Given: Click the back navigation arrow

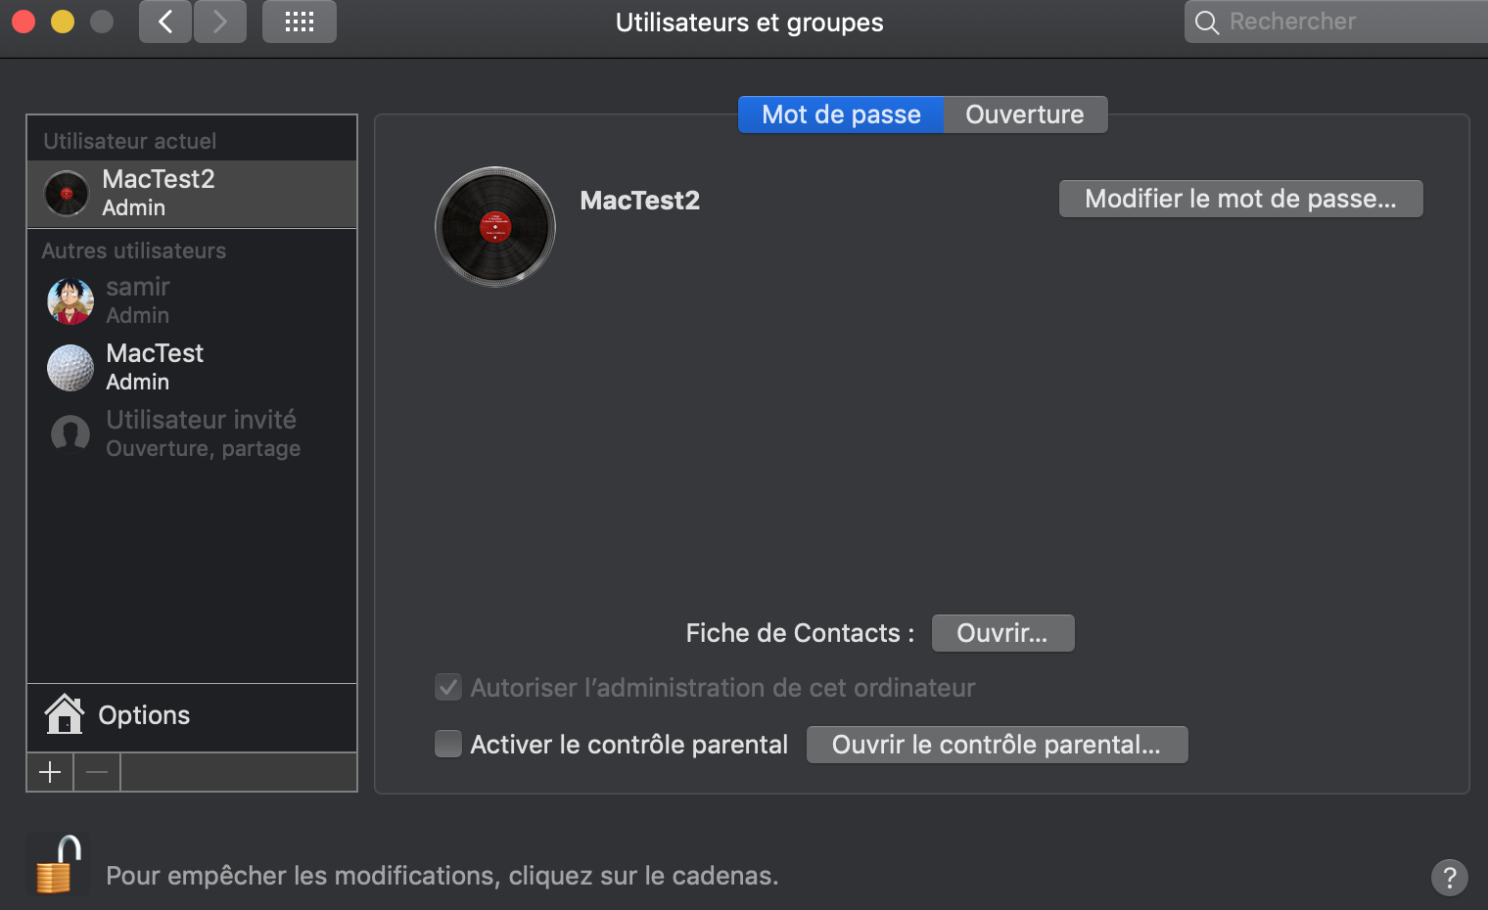Looking at the screenshot, I should coord(164,22).
